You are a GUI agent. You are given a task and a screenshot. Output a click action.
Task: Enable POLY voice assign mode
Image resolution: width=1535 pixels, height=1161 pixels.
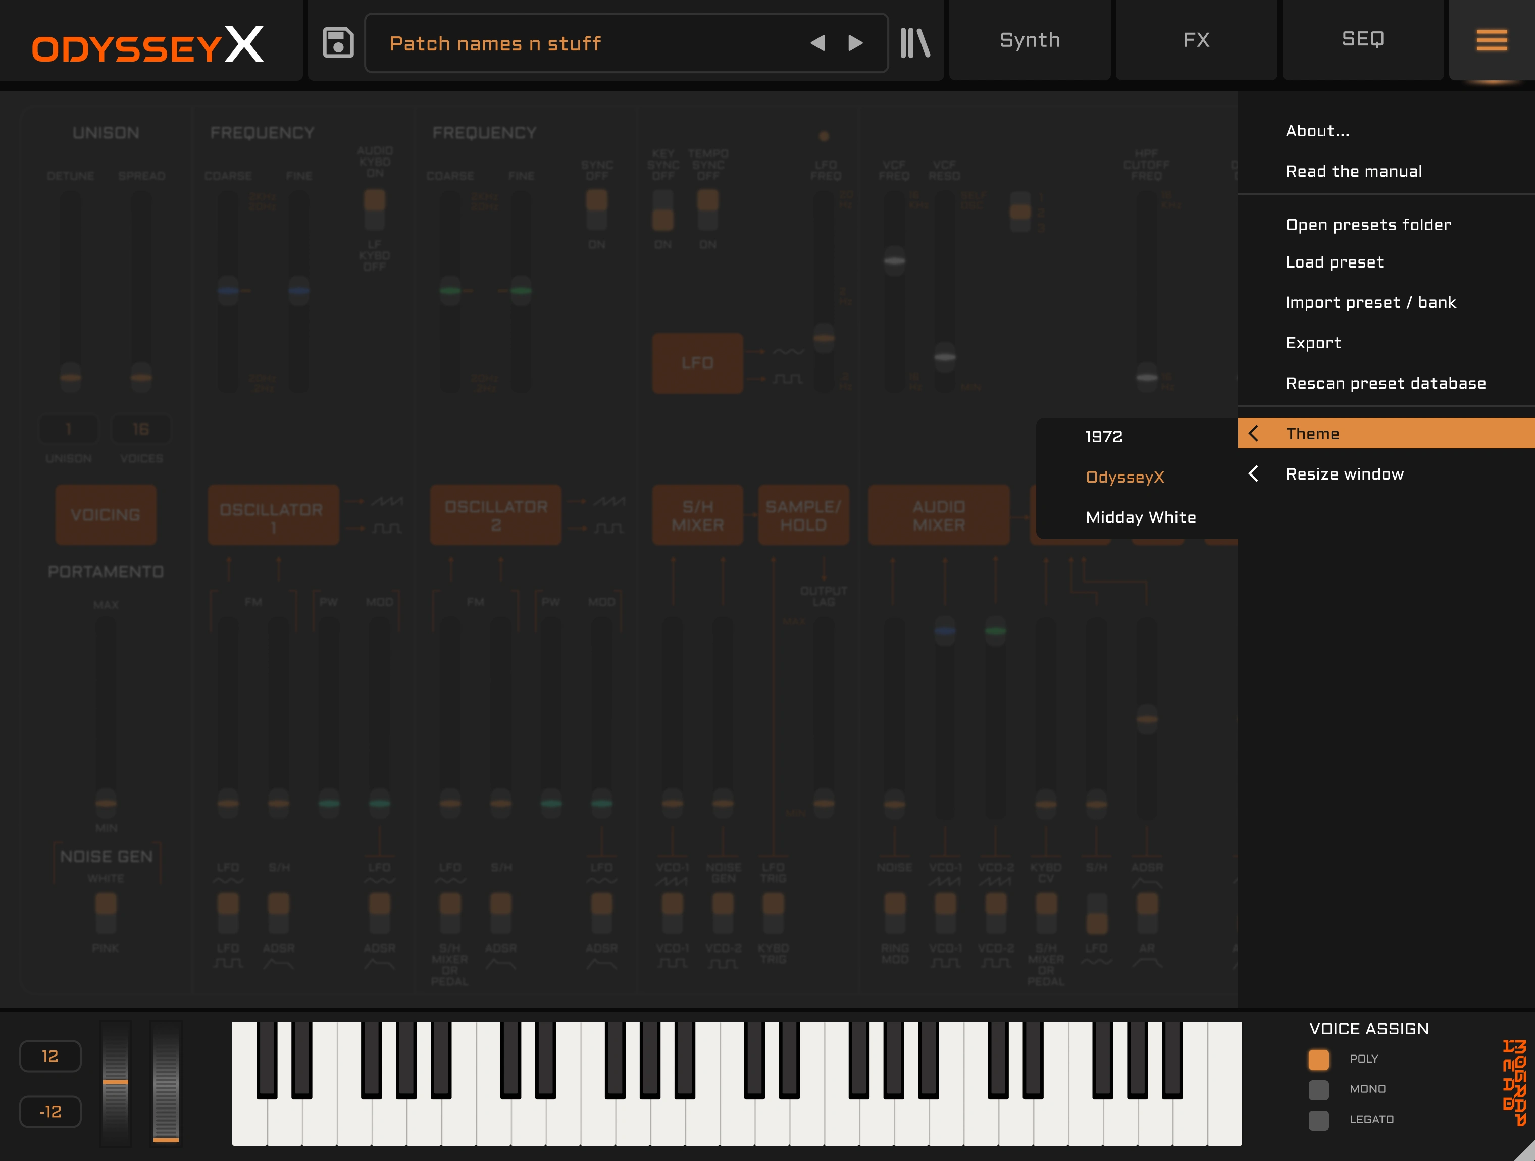tap(1318, 1059)
